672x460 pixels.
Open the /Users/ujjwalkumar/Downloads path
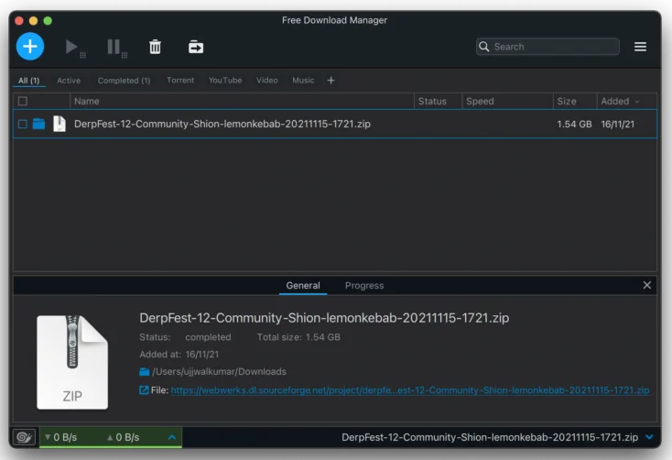pos(219,372)
